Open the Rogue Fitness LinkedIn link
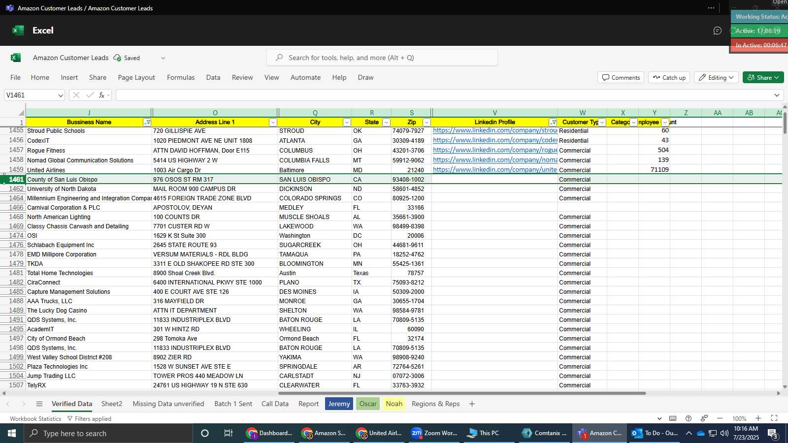This screenshot has width=788, height=443. click(495, 150)
